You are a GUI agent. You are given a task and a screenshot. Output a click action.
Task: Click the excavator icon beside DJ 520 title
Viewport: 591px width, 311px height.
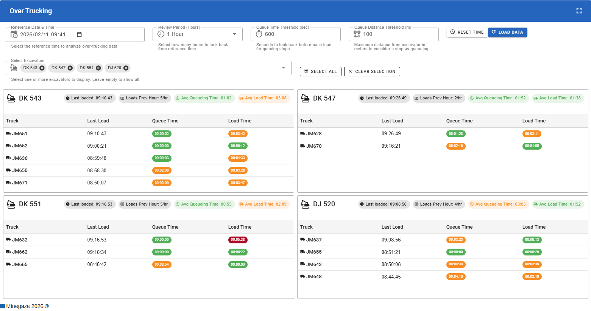(305, 204)
